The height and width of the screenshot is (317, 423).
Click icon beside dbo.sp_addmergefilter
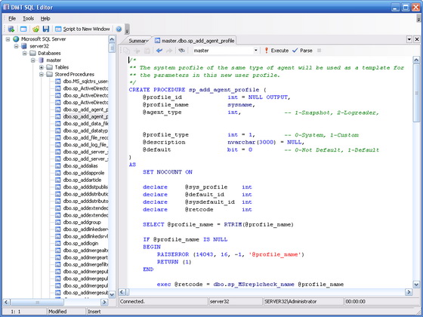pyautogui.click(x=57, y=264)
